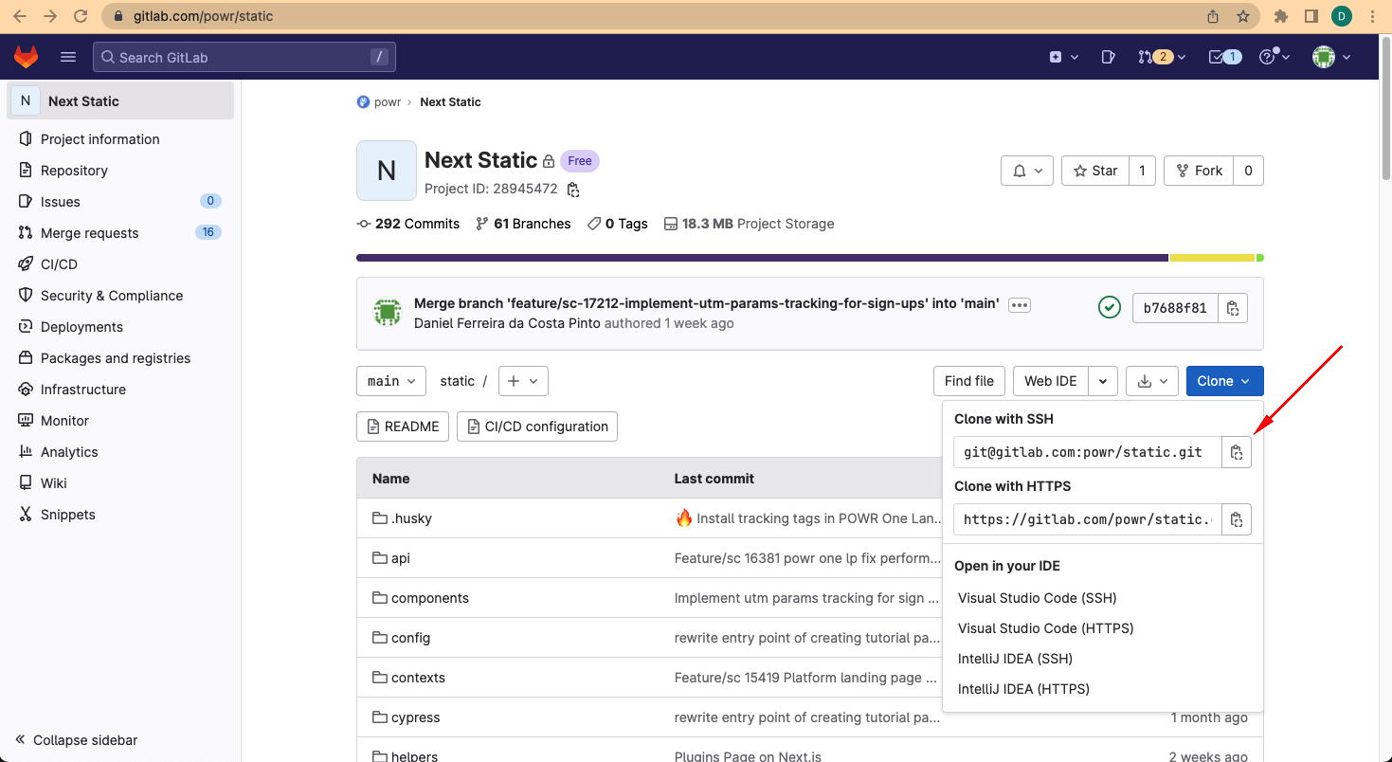
Task: Select Visual Studio Code (SSH) option
Action: pyautogui.click(x=1037, y=598)
